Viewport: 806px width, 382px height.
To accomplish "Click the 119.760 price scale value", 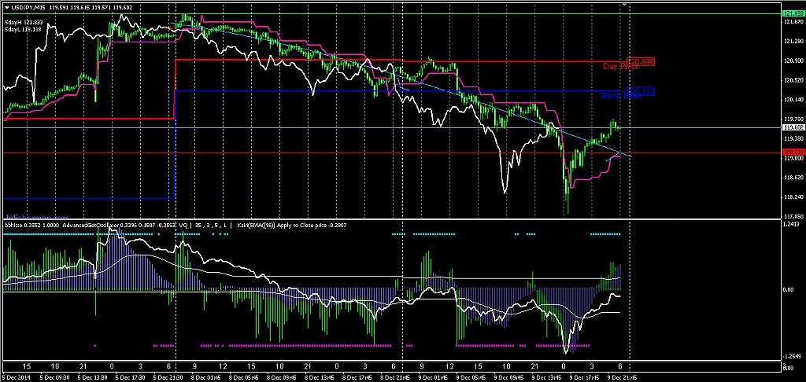I will tap(793, 119).
